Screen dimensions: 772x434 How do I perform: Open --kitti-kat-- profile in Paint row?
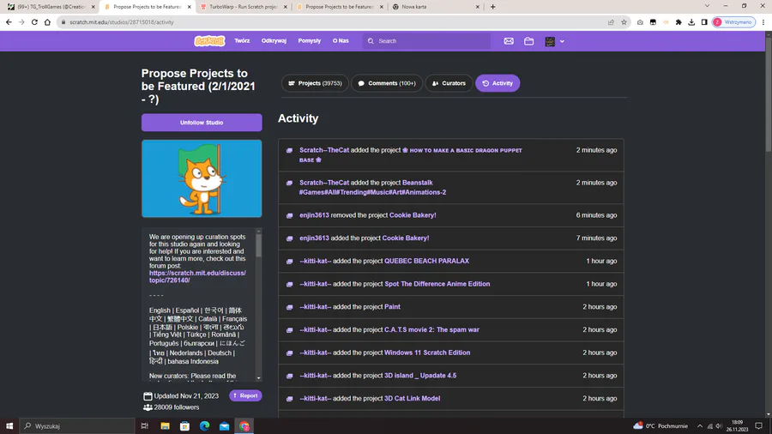click(316, 306)
